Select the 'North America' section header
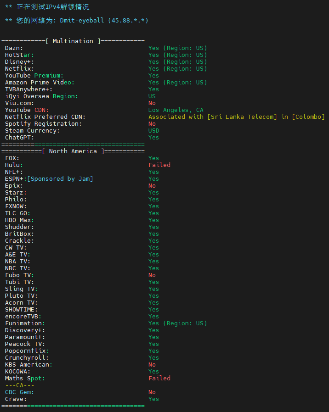329x412 pixels. point(73,151)
